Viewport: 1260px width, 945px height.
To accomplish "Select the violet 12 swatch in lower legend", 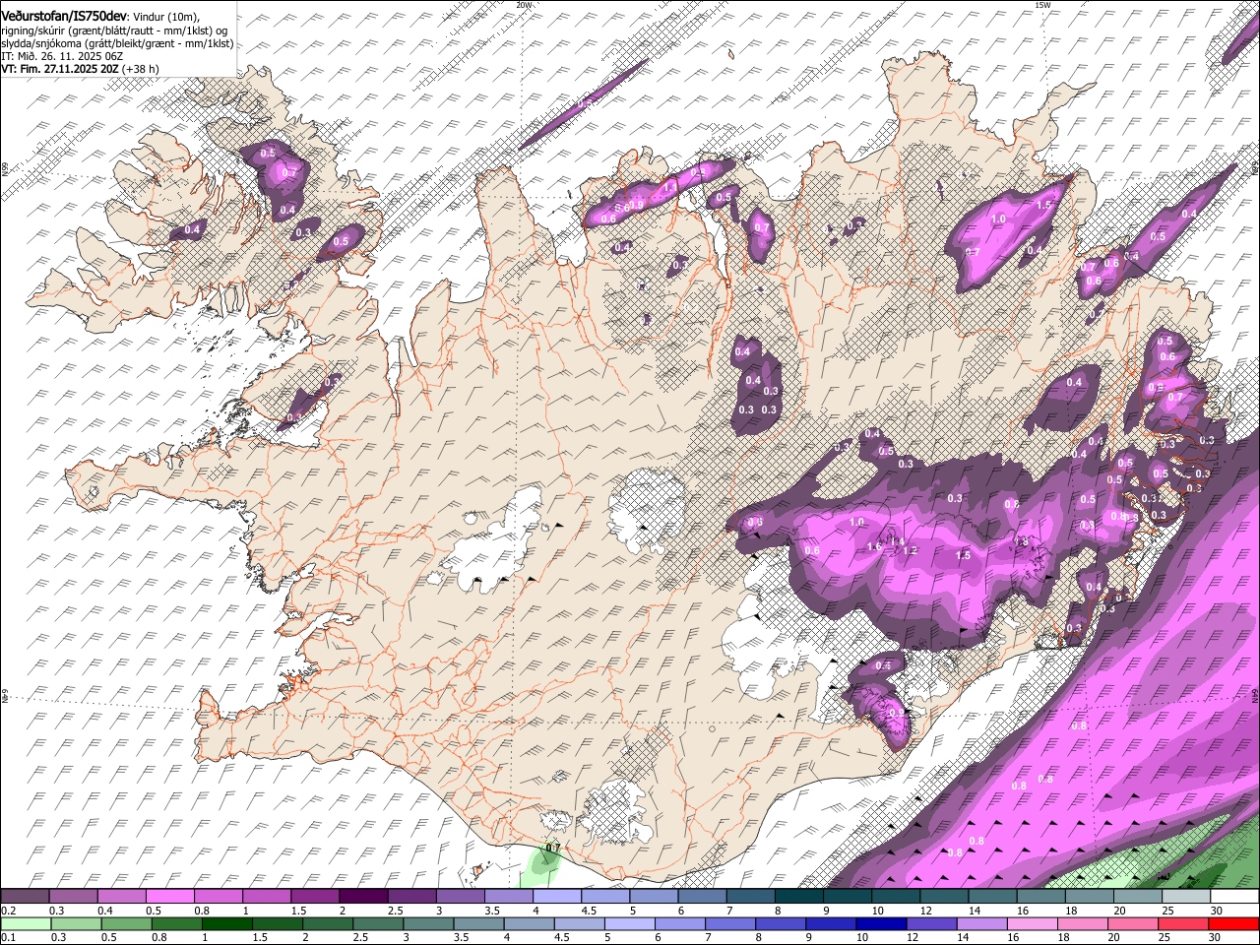I will (932, 923).
